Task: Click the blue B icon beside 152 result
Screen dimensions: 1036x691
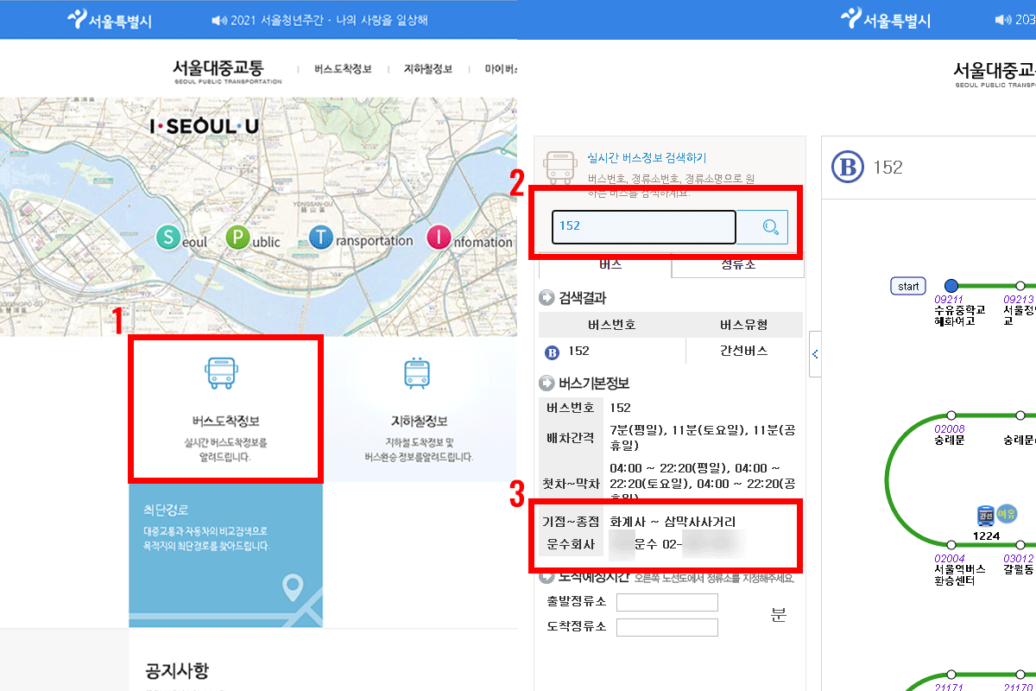Action: (553, 352)
